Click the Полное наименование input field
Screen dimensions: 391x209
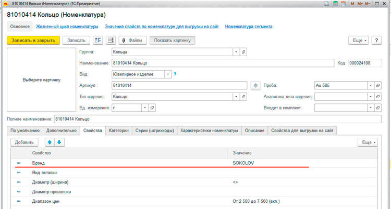218,119
